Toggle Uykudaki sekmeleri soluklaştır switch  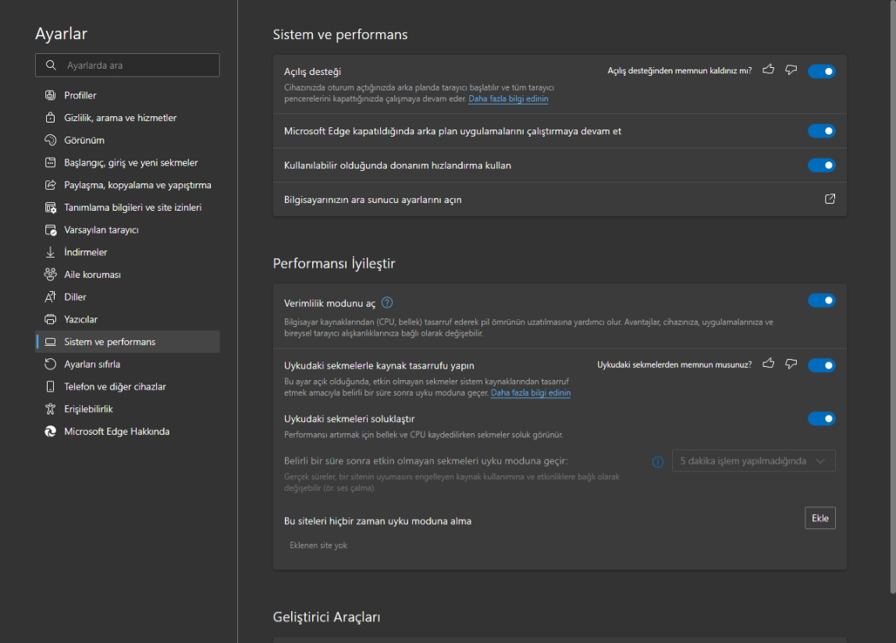click(821, 419)
